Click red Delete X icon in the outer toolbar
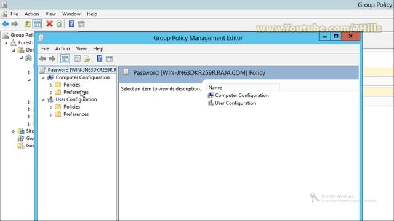 coord(49,24)
